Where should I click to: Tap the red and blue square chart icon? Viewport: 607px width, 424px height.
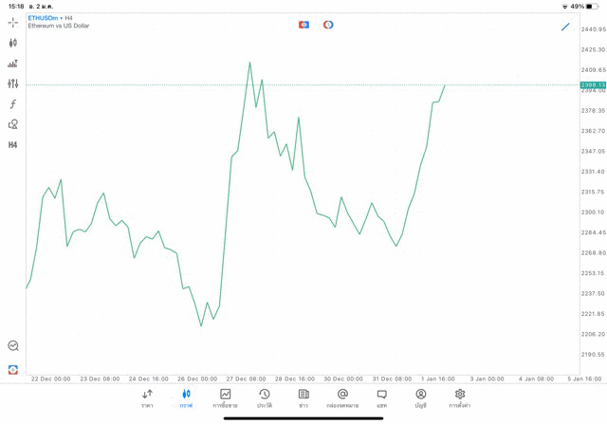pyautogui.click(x=303, y=25)
